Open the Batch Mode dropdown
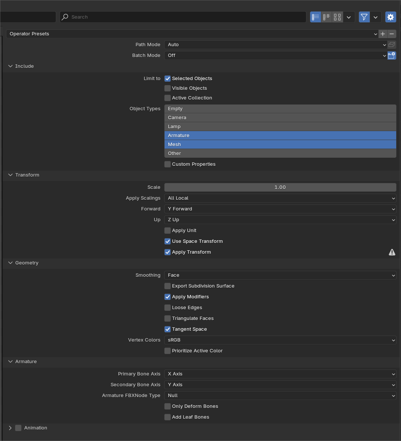Screen dimensions: 401x441 pos(276,55)
